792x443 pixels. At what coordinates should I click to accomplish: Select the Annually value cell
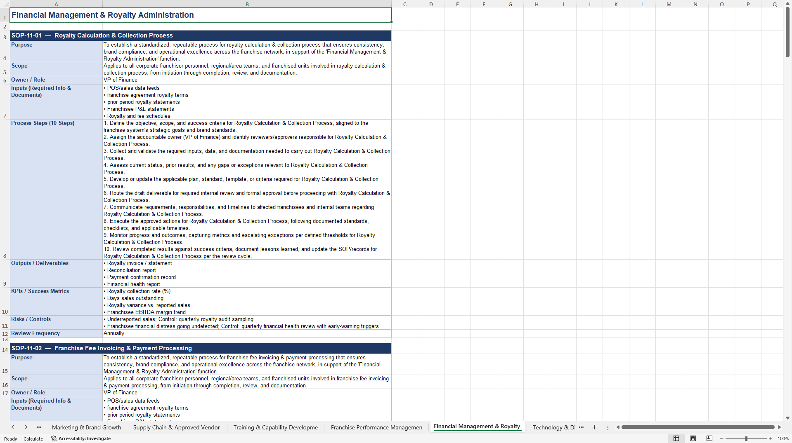tap(247, 333)
